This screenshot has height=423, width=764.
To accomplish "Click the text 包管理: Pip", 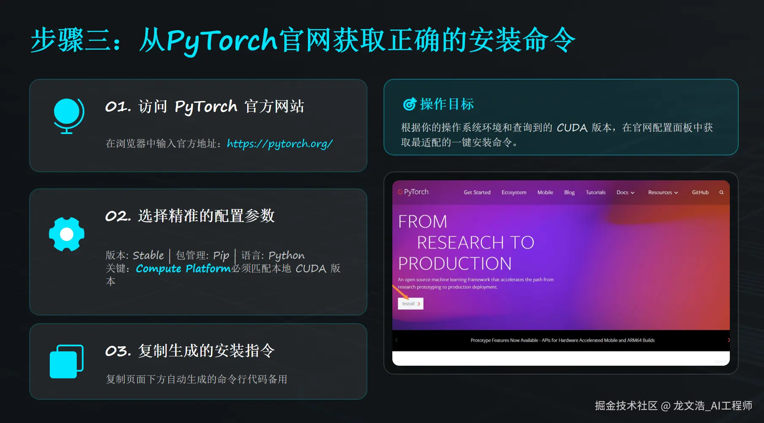I will pyautogui.click(x=202, y=255).
